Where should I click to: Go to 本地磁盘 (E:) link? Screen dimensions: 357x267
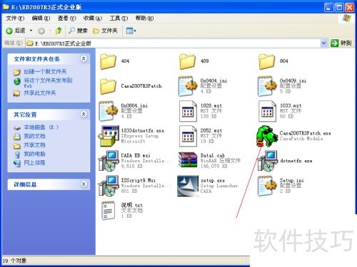pyautogui.click(x=41, y=127)
